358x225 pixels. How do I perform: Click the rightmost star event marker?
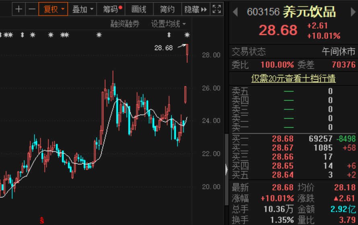tap(187, 35)
